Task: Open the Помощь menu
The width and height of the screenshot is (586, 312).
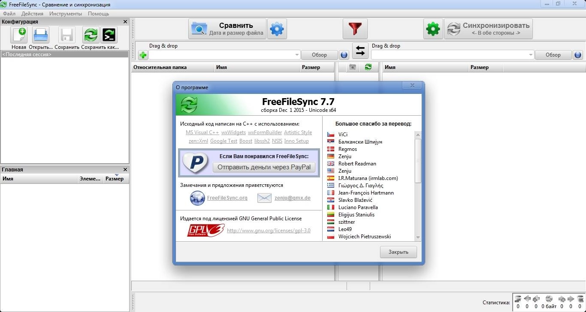Action: click(98, 14)
